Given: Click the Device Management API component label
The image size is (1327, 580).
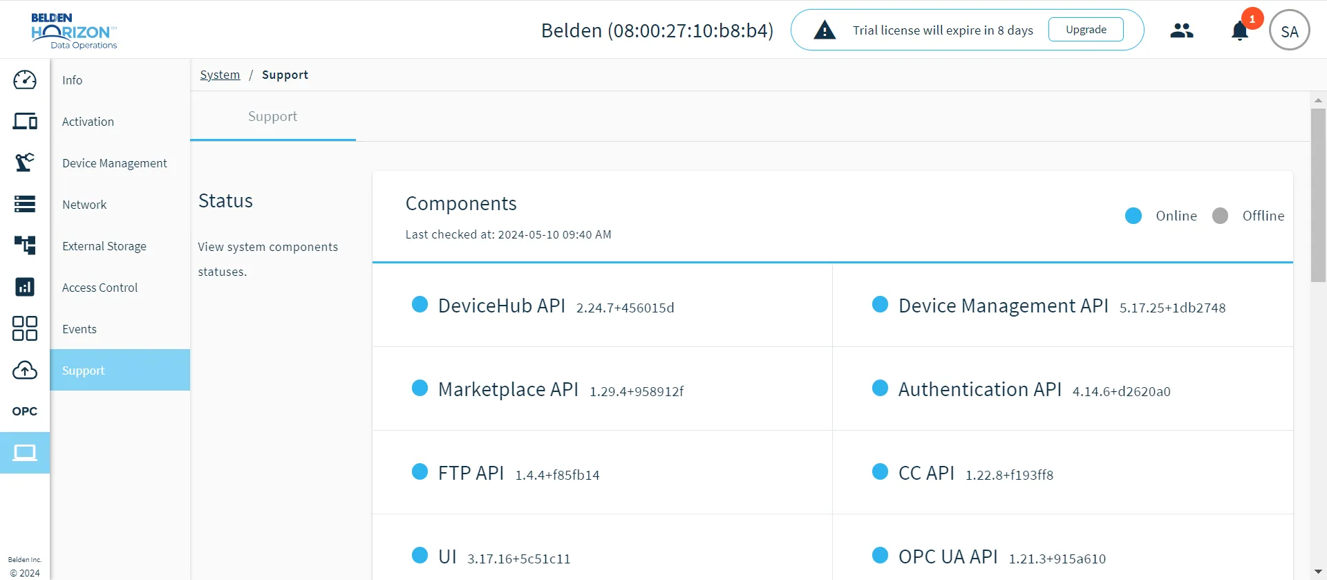Looking at the screenshot, I should click(x=1004, y=306).
